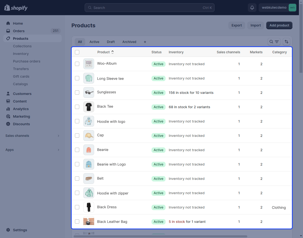Select Marketing in the left navigation
Screen dimensions: 303x238
21,116
